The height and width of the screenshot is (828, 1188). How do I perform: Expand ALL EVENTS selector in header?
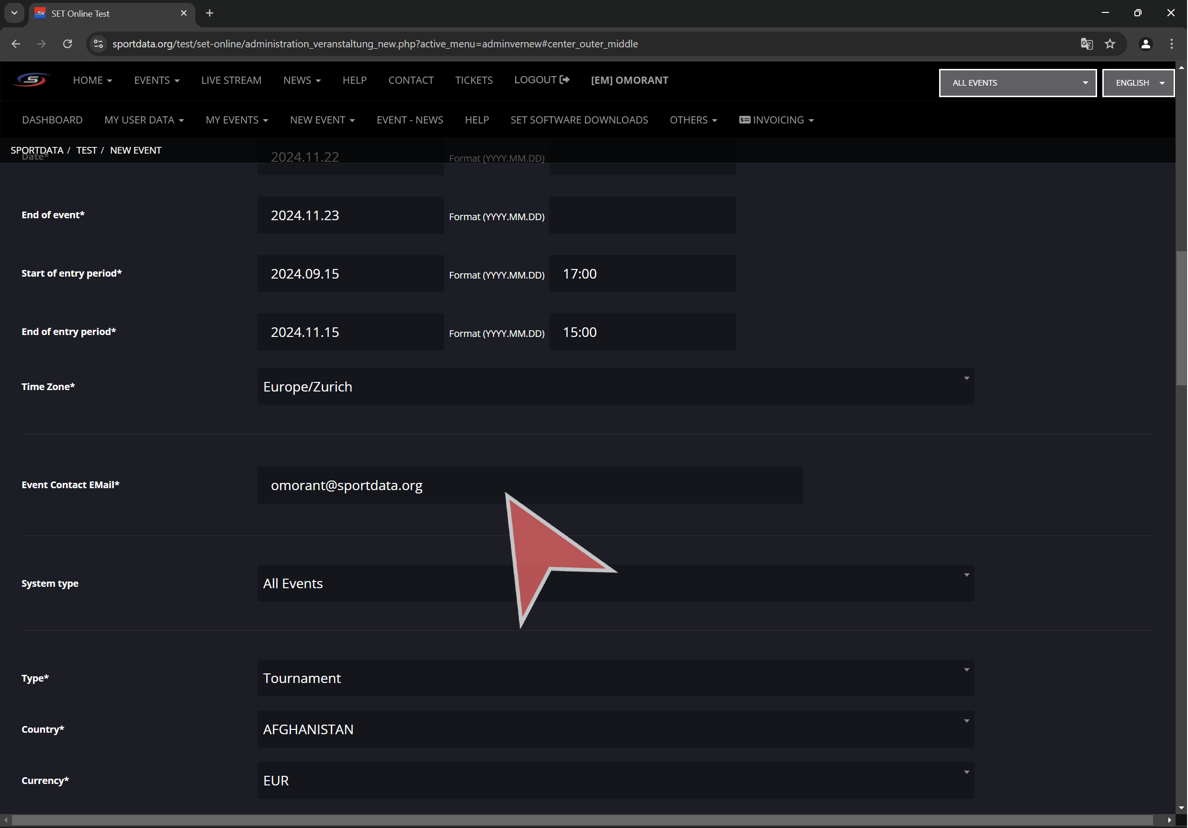pyautogui.click(x=1017, y=83)
